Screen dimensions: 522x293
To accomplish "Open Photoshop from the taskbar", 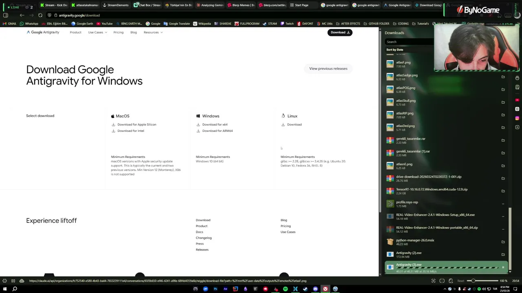I will click(216, 289).
